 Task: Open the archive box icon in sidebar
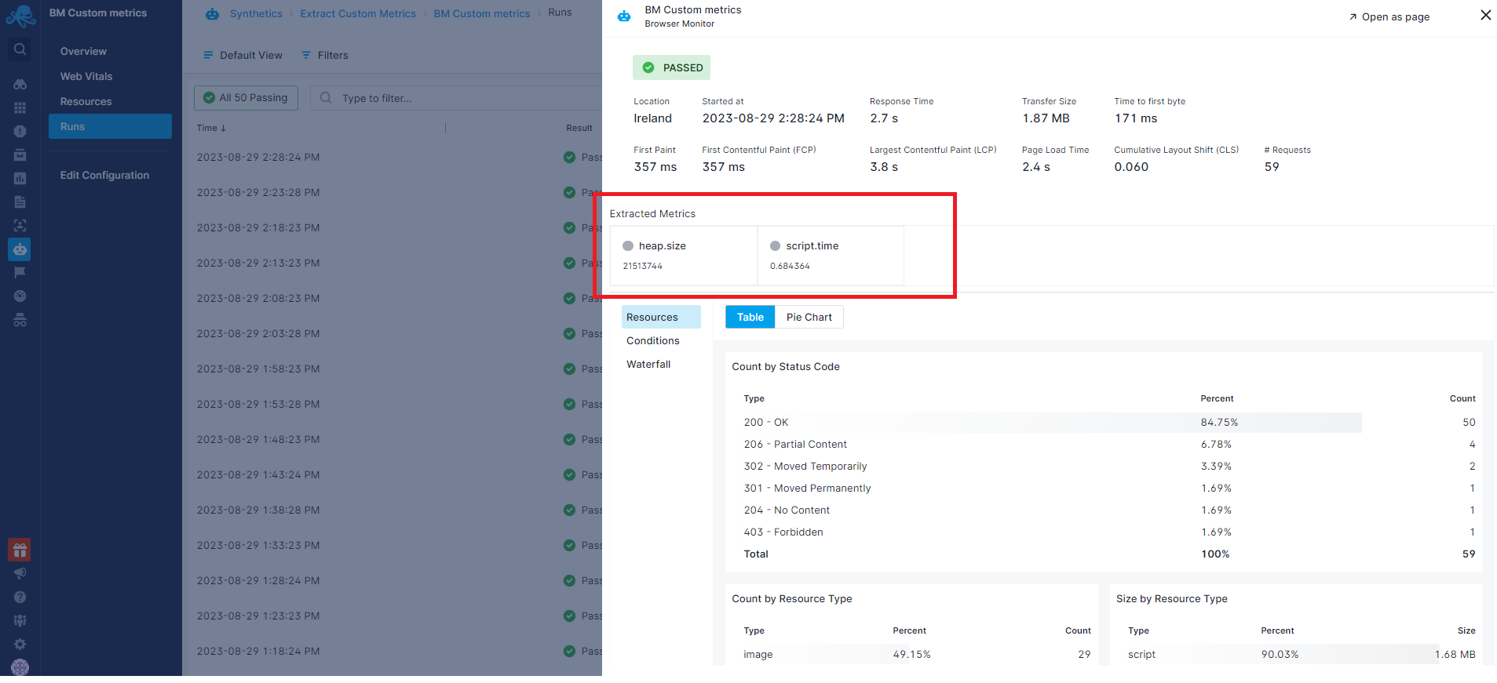[x=20, y=154]
